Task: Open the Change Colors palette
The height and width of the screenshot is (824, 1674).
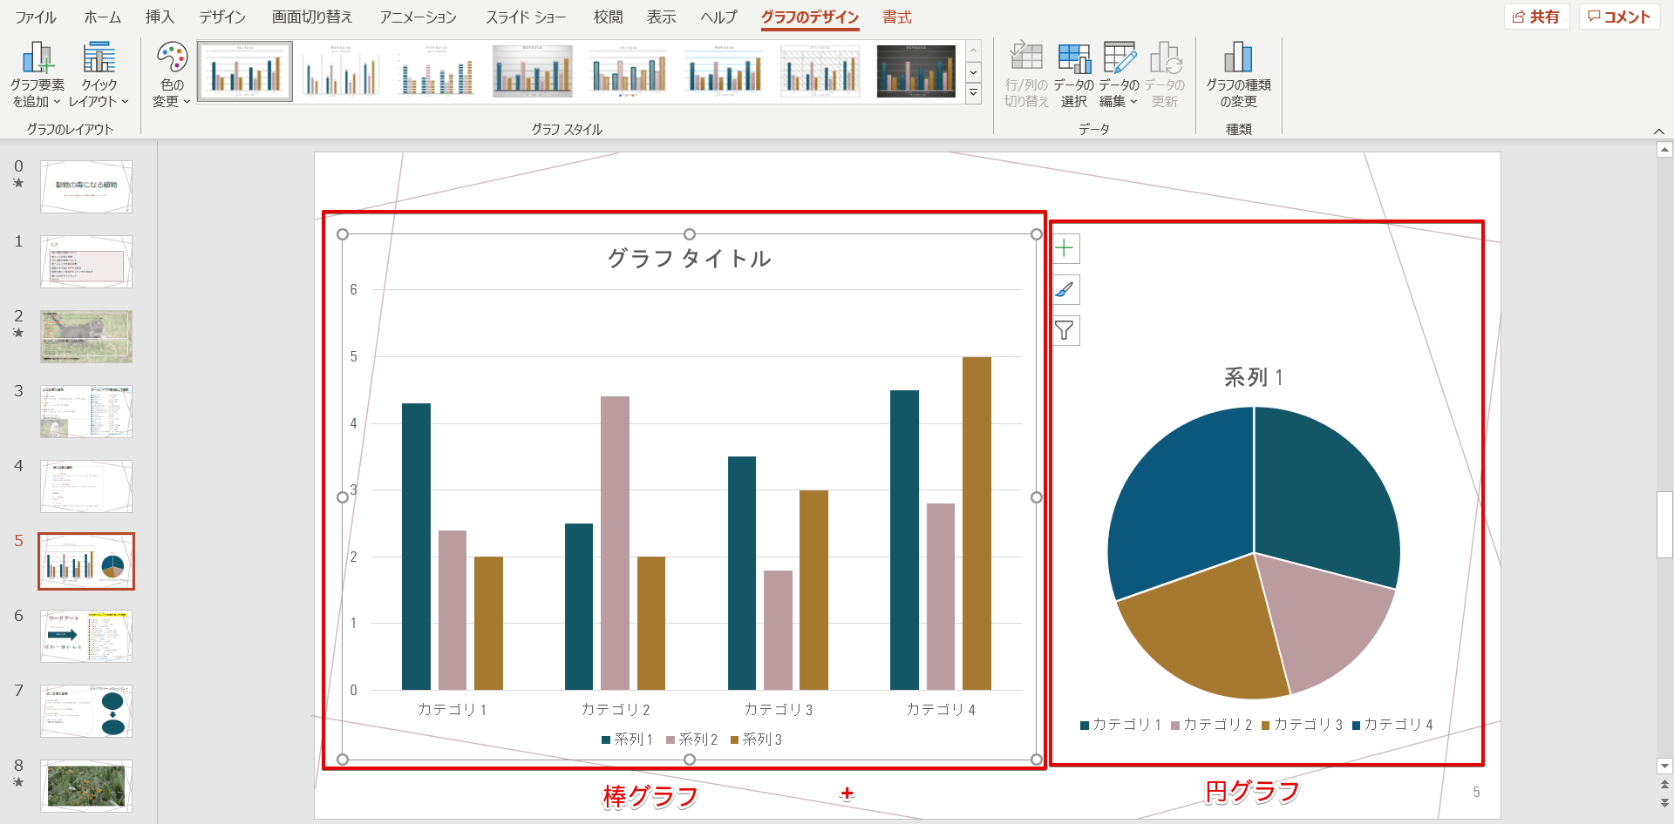Action: click(x=172, y=76)
